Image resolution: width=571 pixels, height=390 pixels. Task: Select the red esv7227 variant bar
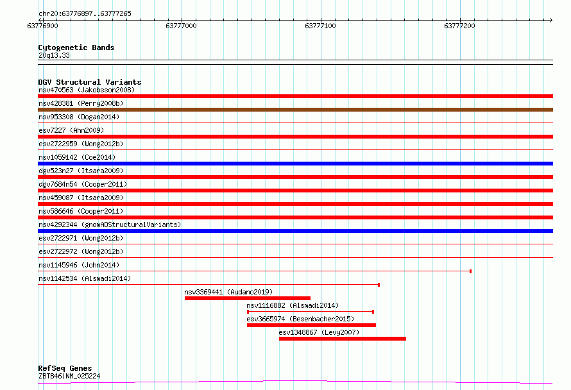(x=295, y=137)
